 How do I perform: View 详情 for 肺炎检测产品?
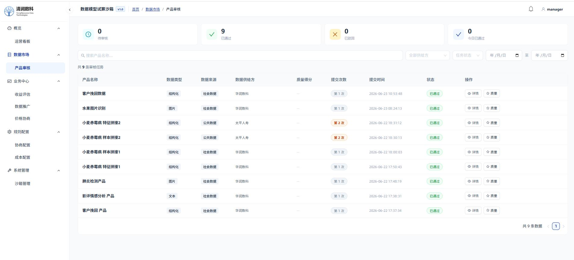tap(473, 181)
